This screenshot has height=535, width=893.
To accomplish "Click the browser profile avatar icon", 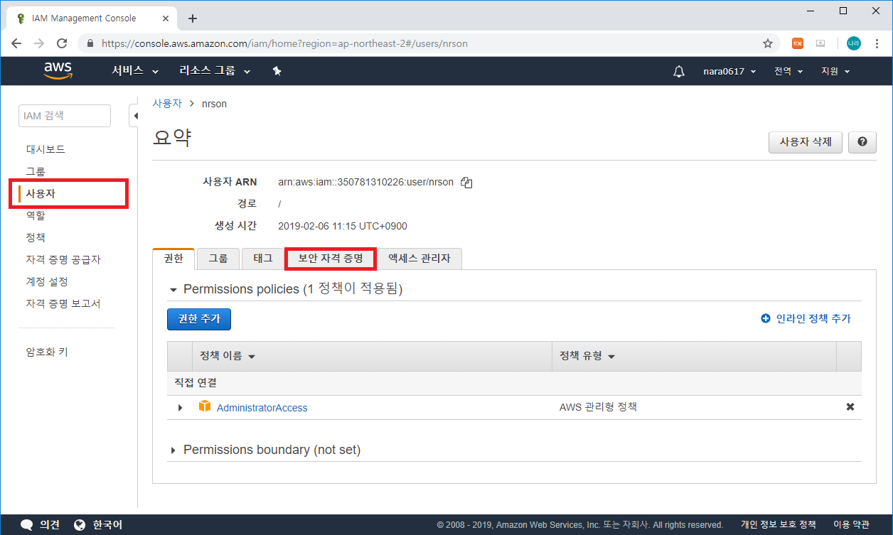I will (853, 43).
